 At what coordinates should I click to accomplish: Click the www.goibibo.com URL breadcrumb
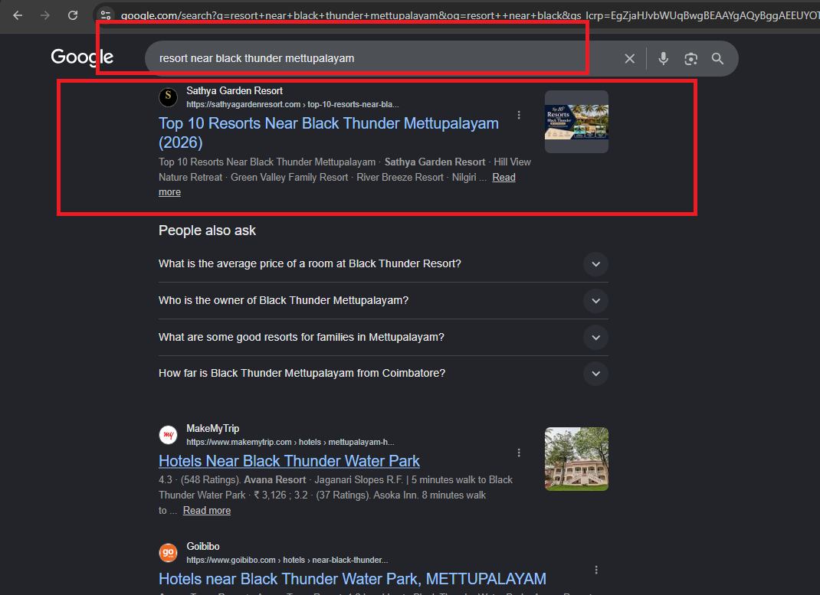click(x=287, y=560)
